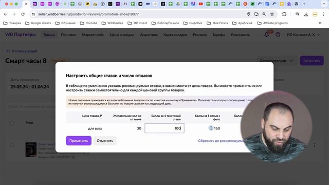Open the product row three-dot menu
The width and height of the screenshot is (329, 185).
315,145
